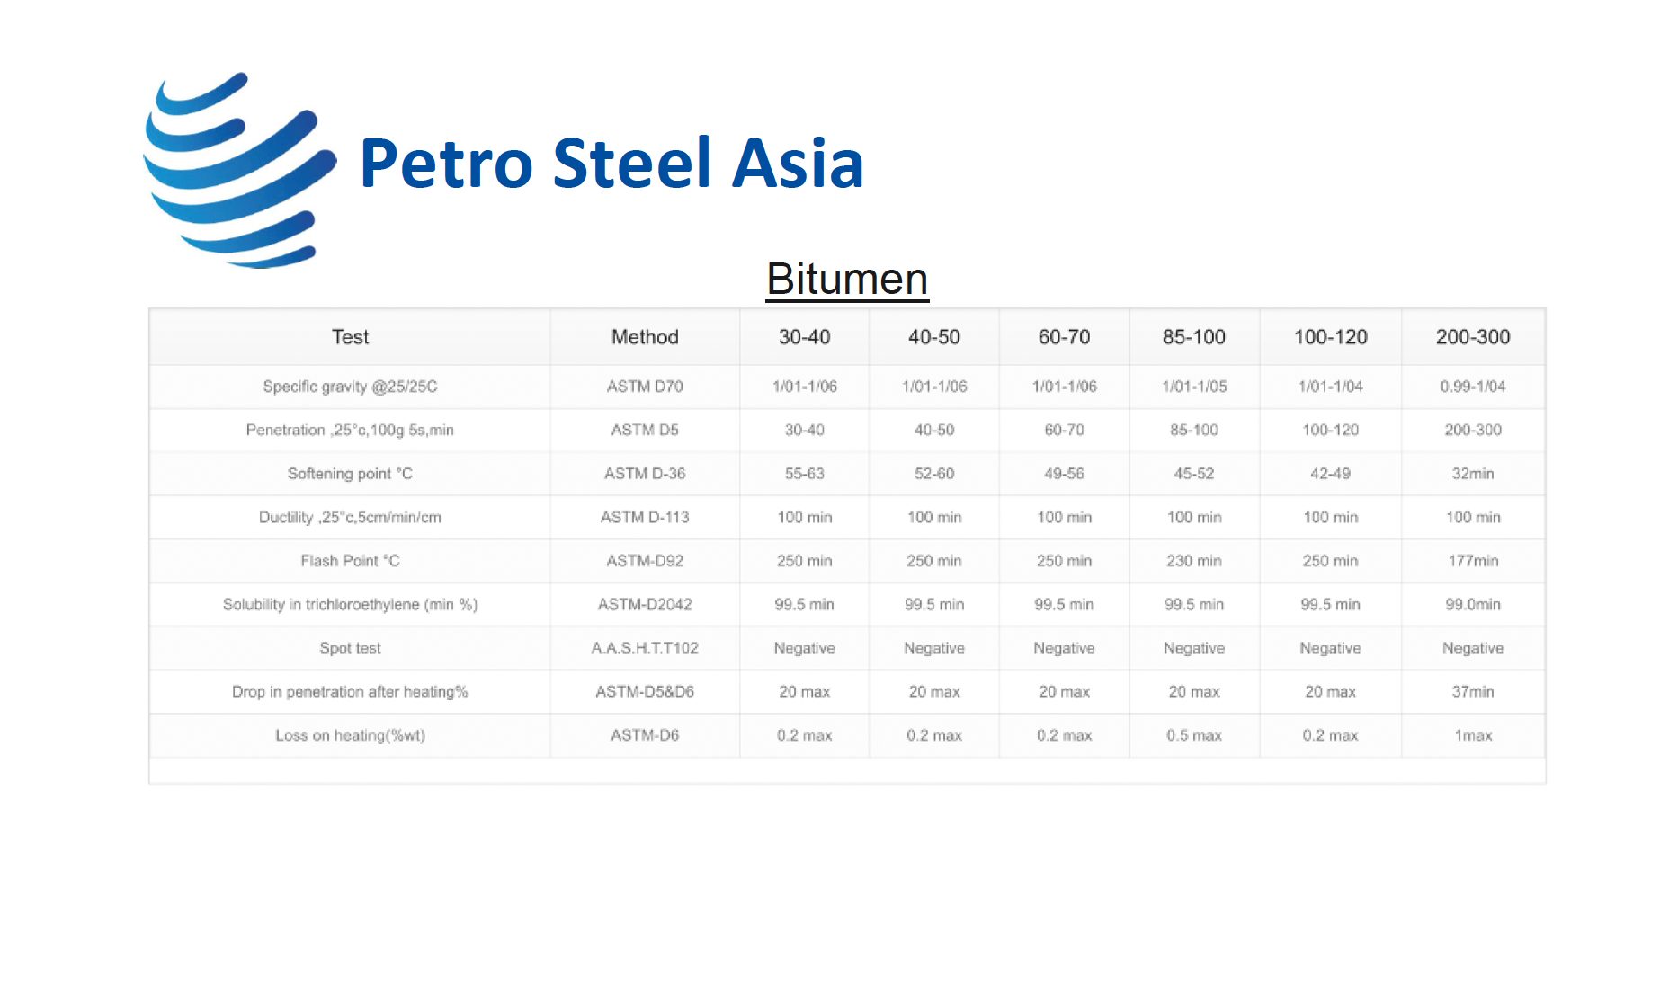Click the Softening point °C row label
The height and width of the screenshot is (987, 1678).
pyautogui.click(x=350, y=474)
